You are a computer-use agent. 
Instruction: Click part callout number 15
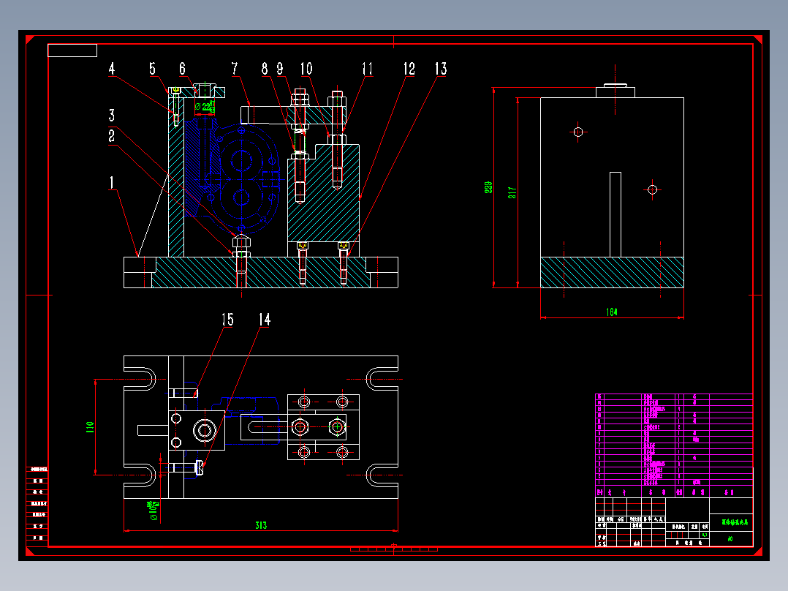(227, 320)
